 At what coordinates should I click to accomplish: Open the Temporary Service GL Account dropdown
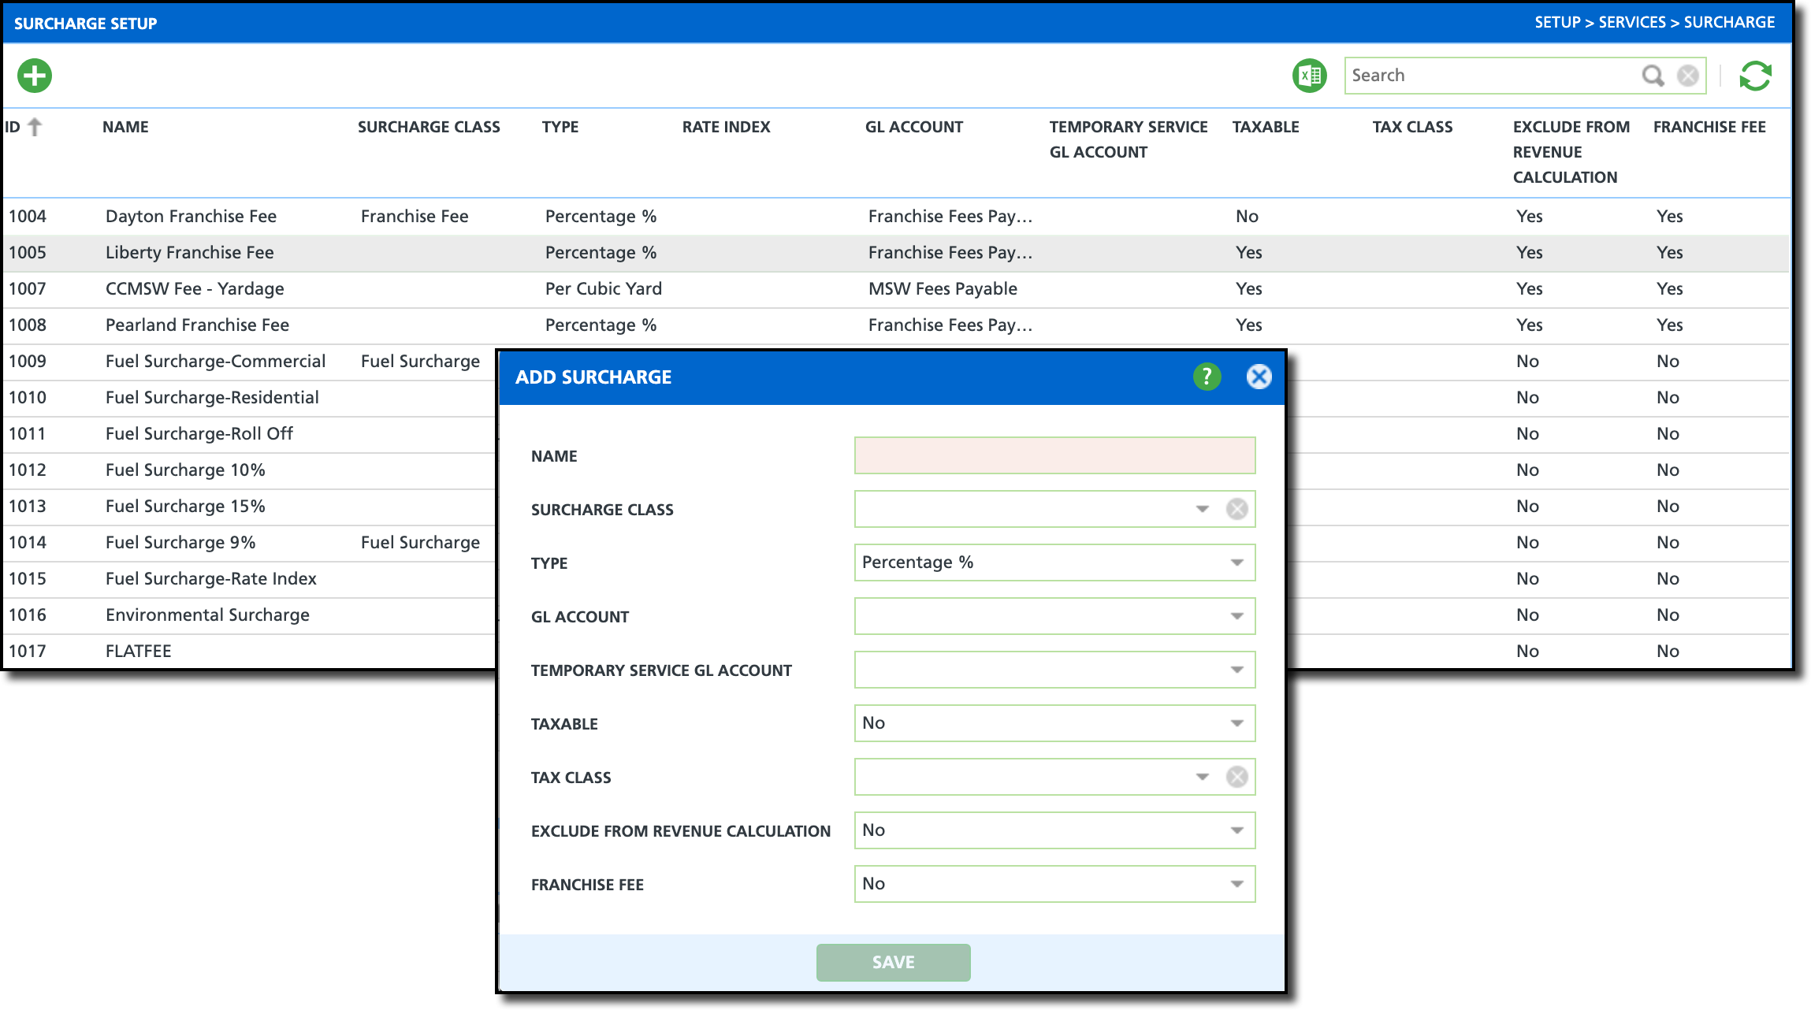pos(1236,670)
